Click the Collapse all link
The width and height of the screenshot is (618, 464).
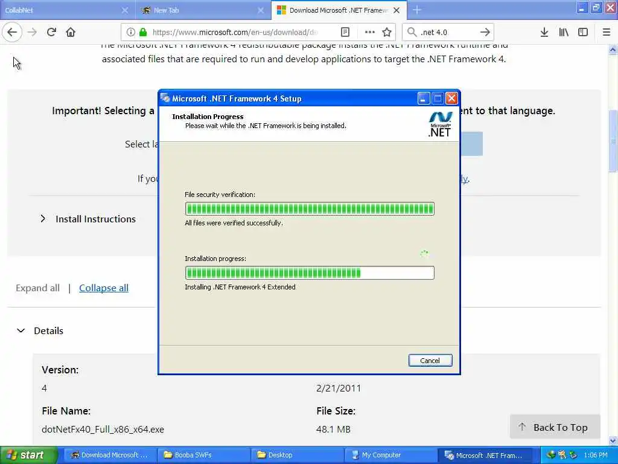(104, 288)
